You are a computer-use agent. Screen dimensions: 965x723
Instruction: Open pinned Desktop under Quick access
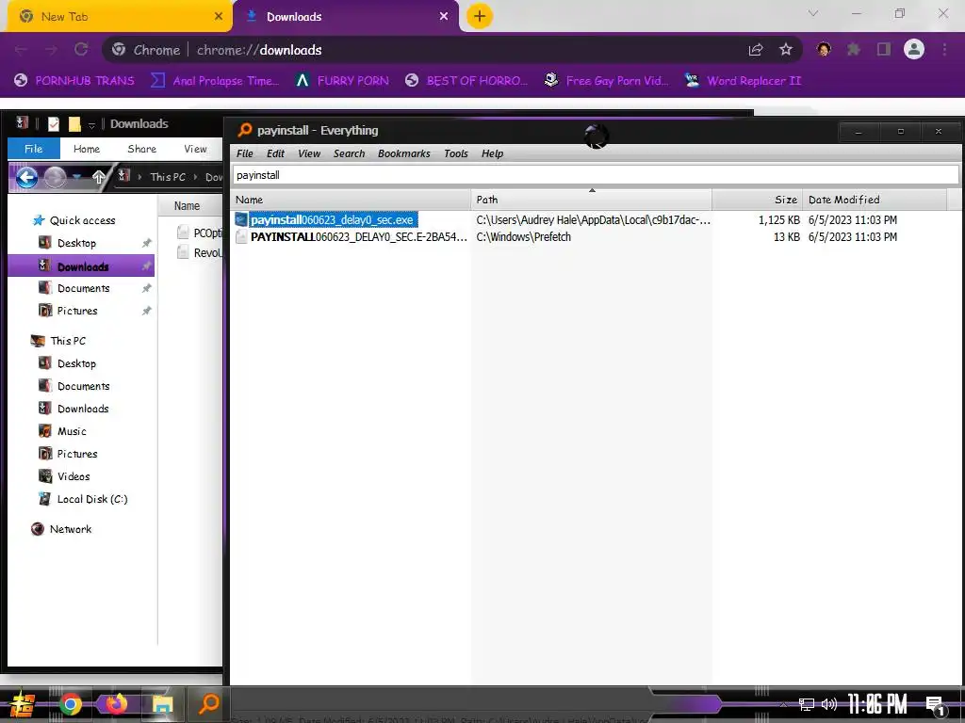[x=77, y=244]
